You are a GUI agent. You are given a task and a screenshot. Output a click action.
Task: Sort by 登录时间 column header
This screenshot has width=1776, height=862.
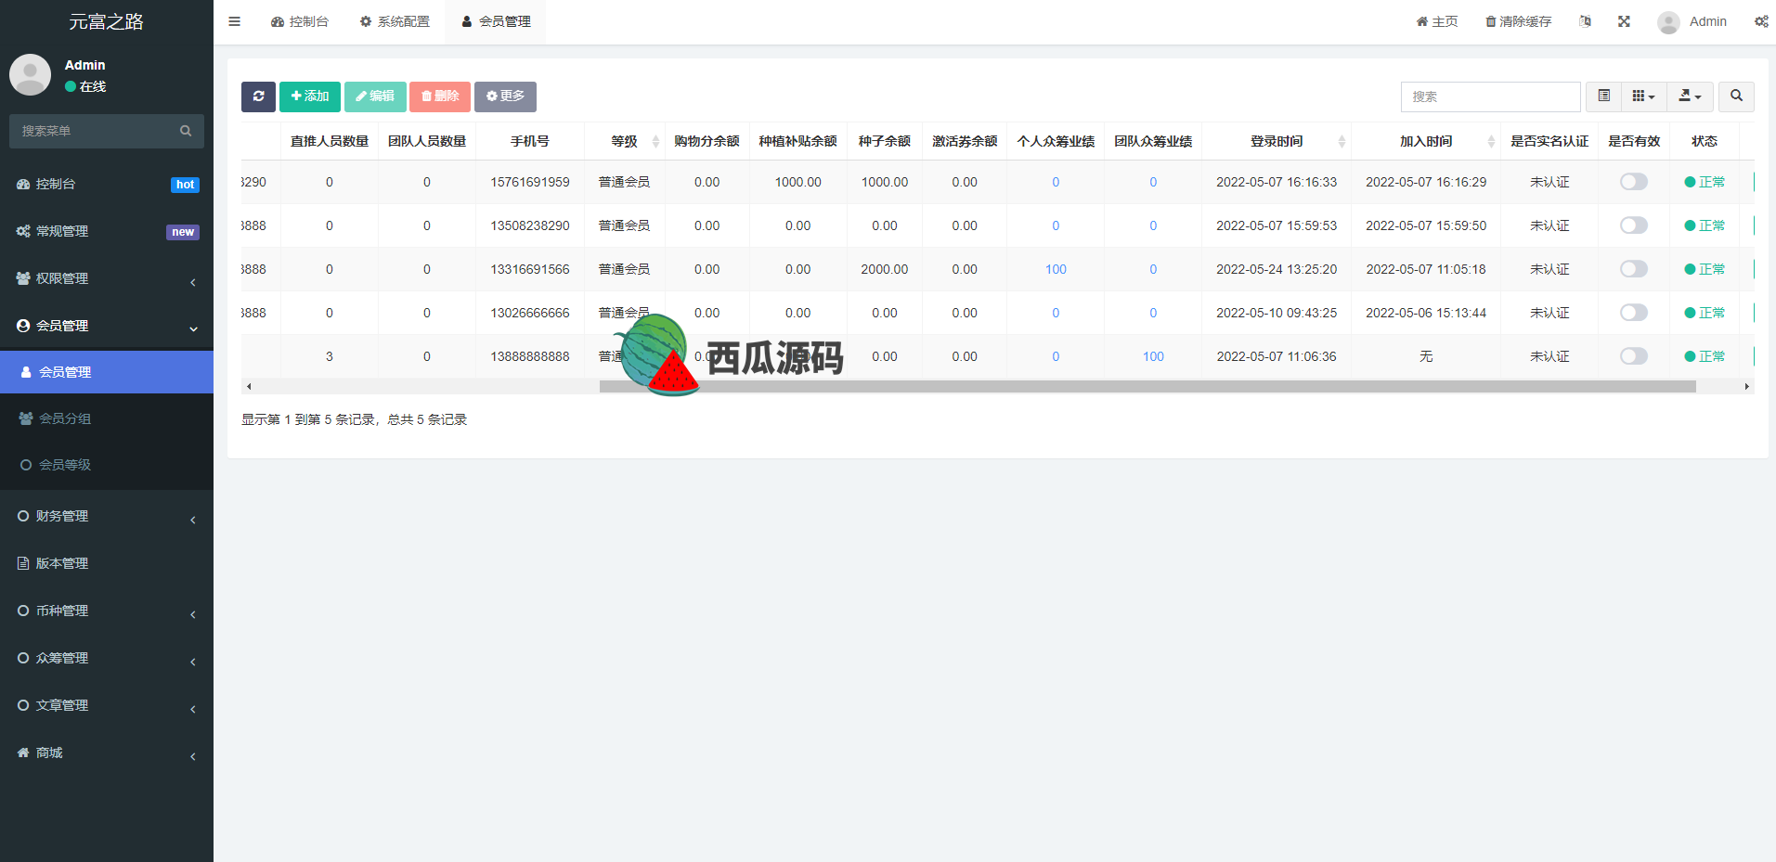[x=1277, y=141]
